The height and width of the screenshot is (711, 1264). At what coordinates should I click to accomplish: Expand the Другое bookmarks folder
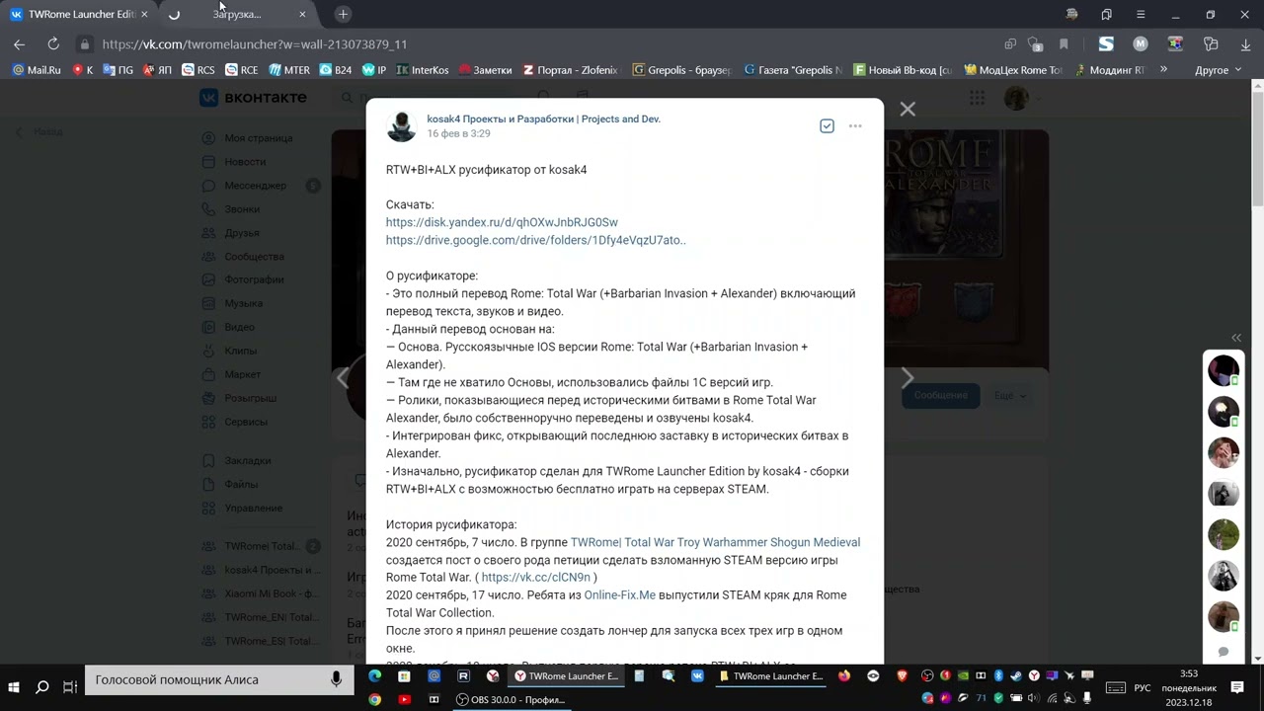(x=1219, y=70)
